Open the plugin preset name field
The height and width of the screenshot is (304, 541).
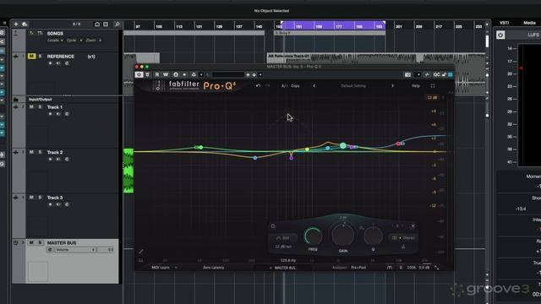(228, 74)
